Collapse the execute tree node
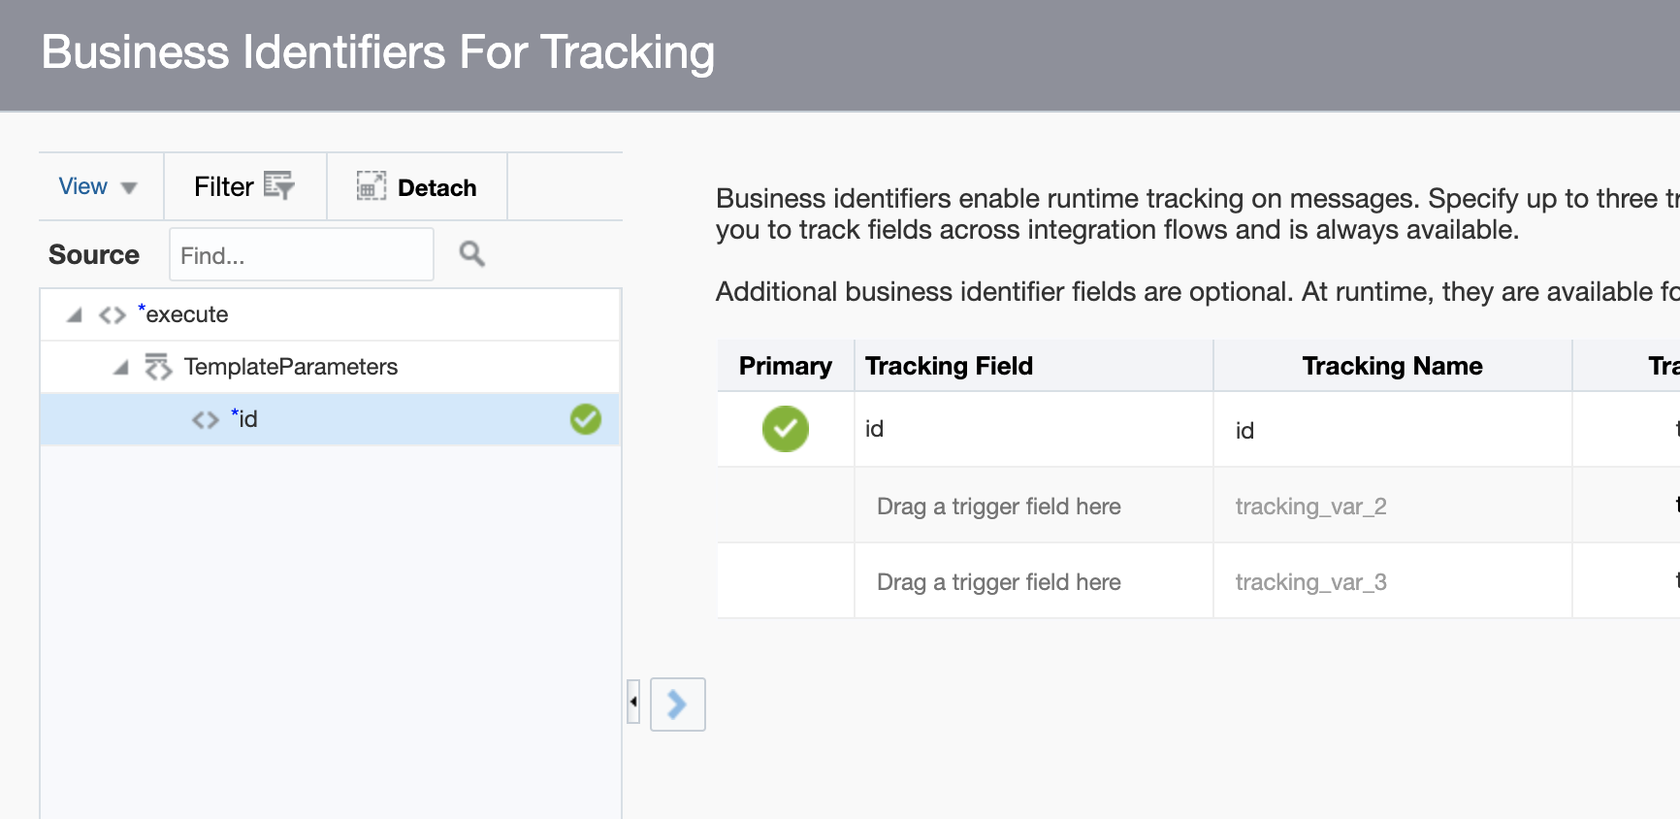 point(75,315)
